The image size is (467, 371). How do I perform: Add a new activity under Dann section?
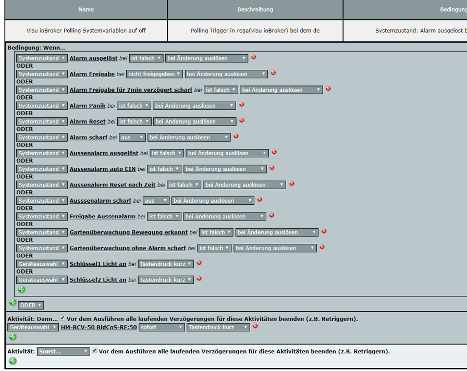pyautogui.click(x=13, y=337)
